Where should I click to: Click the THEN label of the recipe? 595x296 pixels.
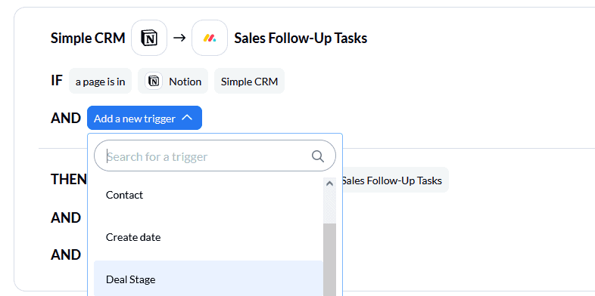[x=69, y=179]
